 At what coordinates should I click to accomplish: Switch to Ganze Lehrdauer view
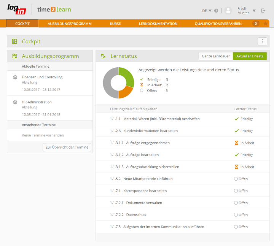click(216, 56)
